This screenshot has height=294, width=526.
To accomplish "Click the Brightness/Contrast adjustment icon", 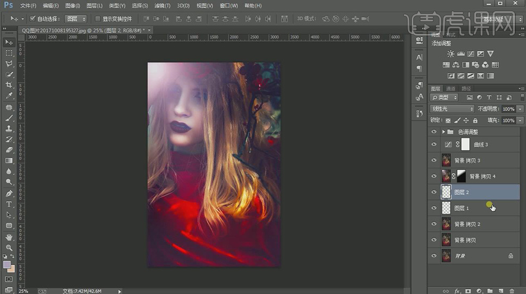I will 451,54.
